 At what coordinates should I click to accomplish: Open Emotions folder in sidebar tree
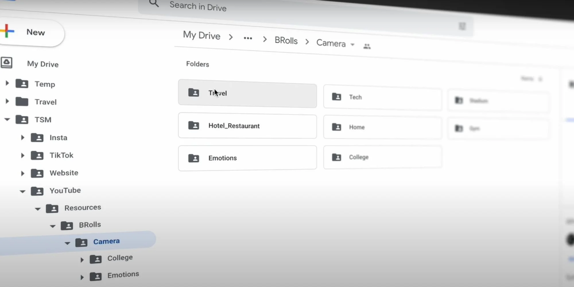point(123,275)
